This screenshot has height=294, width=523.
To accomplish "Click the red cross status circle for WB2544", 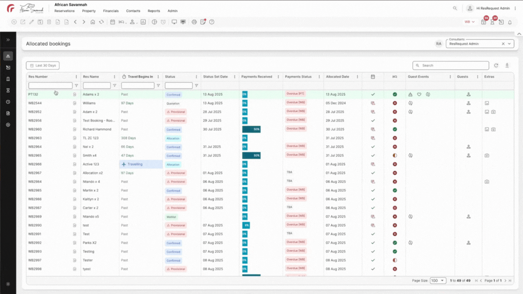I will tap(395, 103).
